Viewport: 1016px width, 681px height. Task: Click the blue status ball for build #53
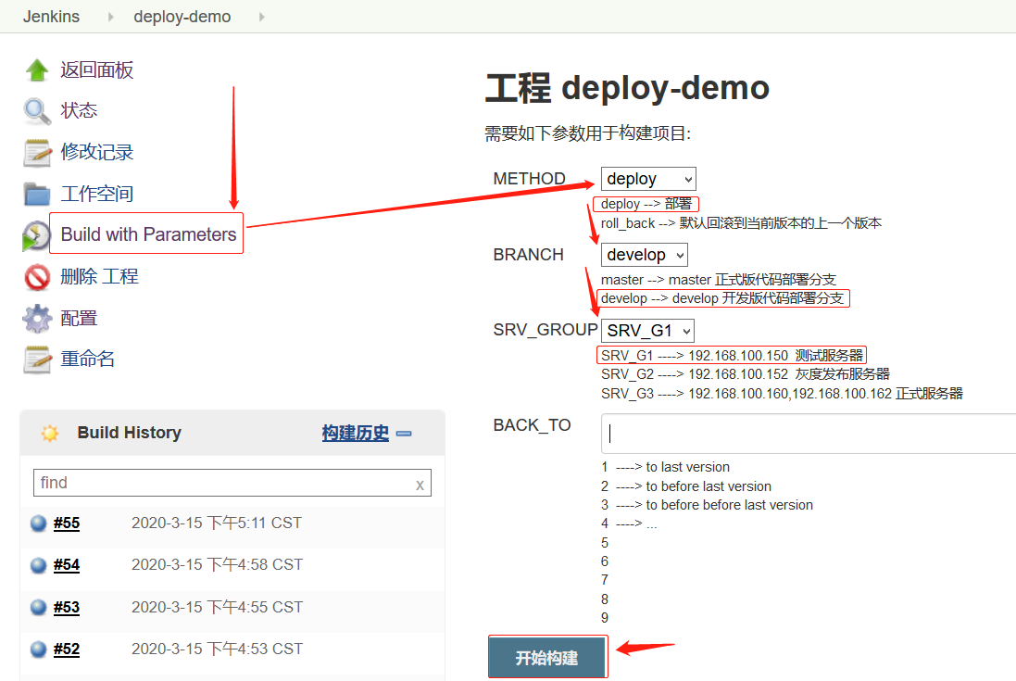pyautogui.click(x=39, y=607)
